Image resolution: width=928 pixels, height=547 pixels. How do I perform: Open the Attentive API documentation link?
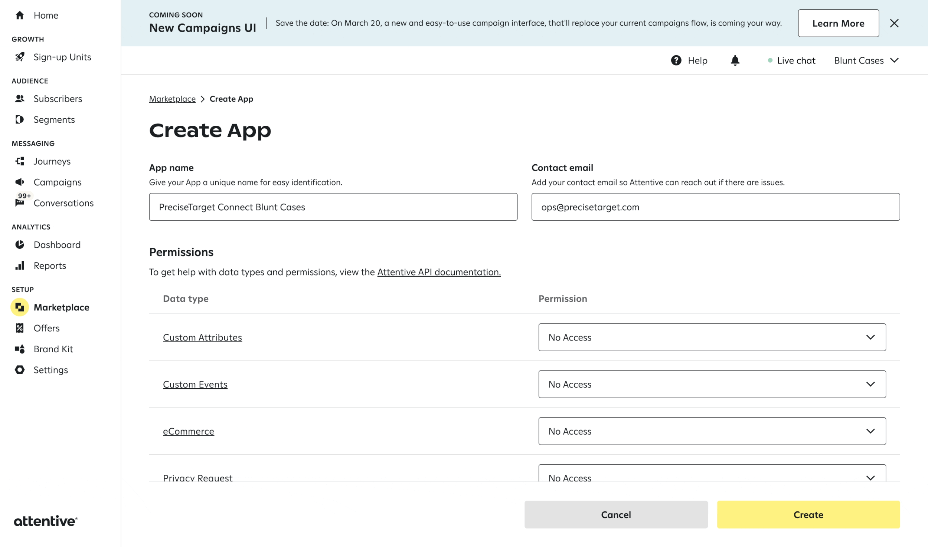point(439,272)
